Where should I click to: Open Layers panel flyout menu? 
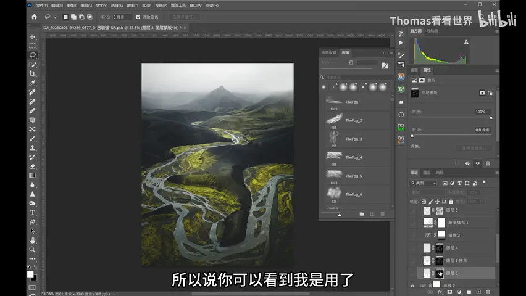coord(497,173)
